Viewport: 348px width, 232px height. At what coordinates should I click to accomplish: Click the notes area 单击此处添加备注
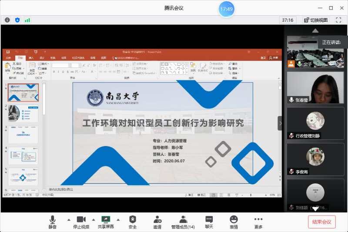(x=61, y=189)
